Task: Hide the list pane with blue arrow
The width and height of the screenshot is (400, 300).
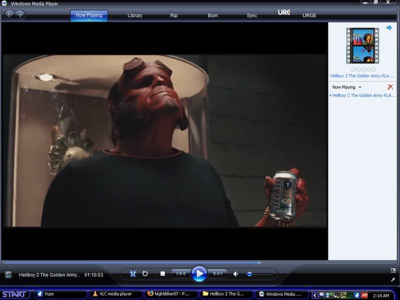Action: (x=389, y=27)
